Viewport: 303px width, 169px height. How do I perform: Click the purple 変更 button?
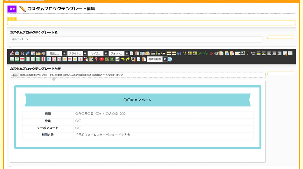click(x=12, y=9)
